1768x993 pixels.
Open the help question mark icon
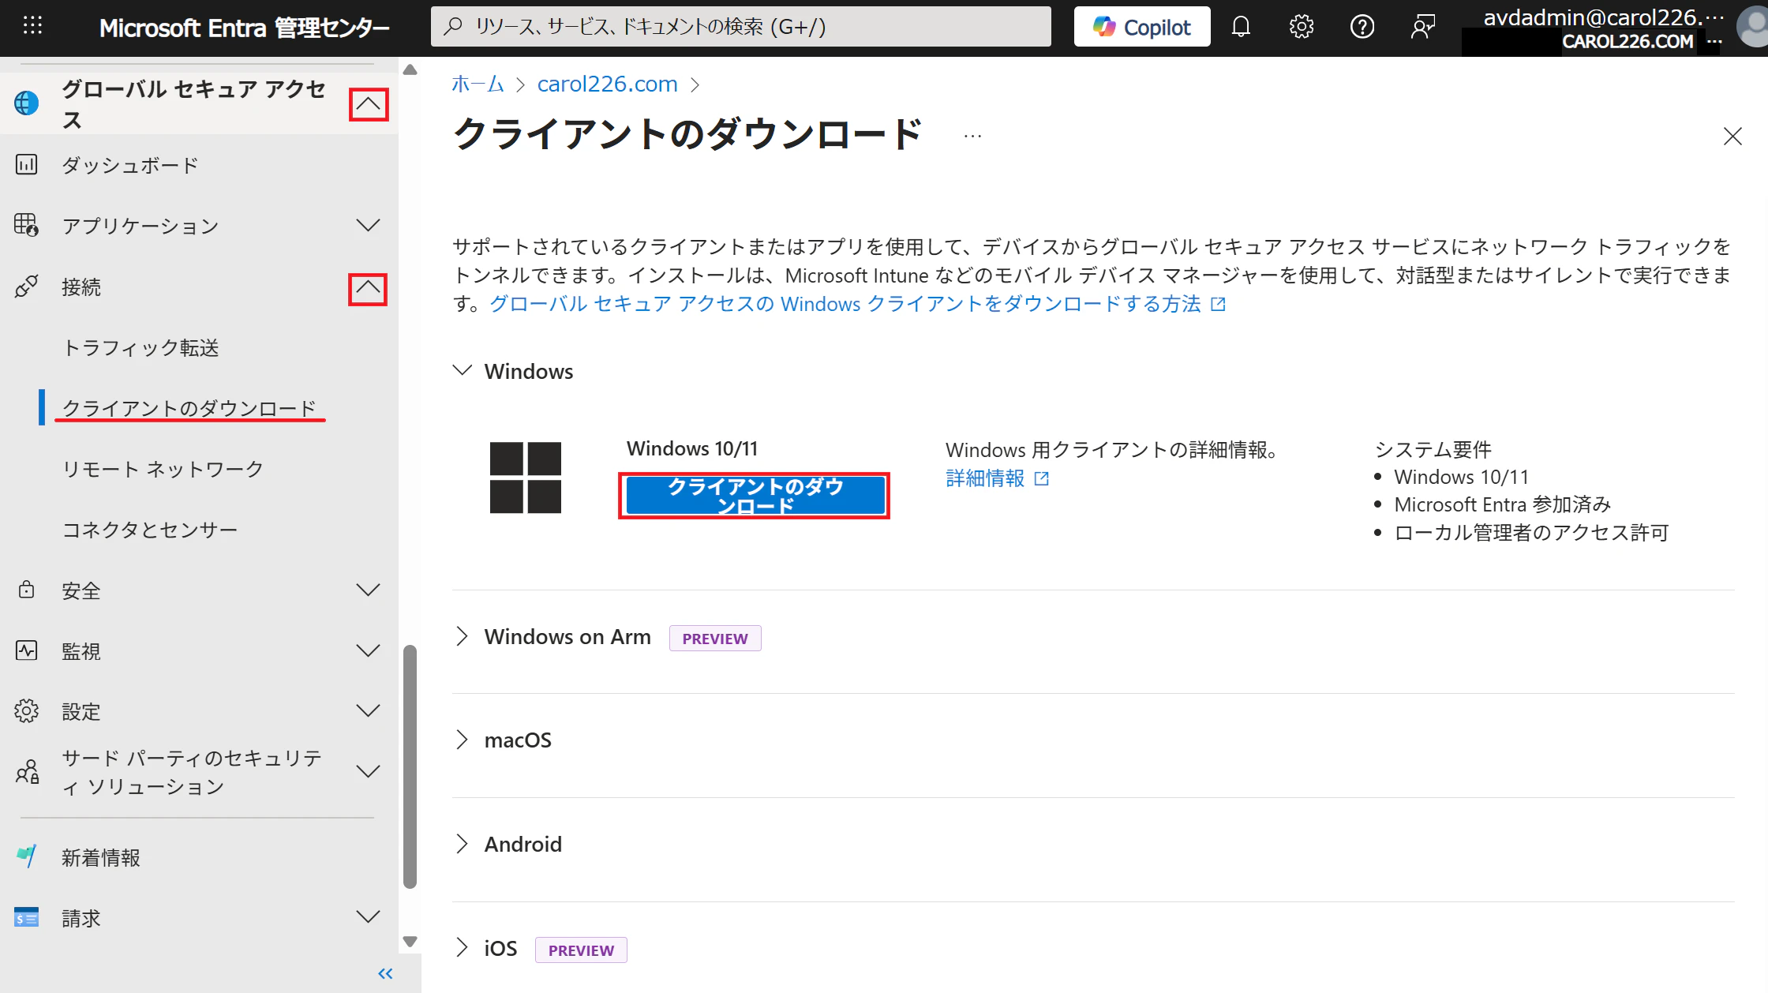(x=1362, y=27)
